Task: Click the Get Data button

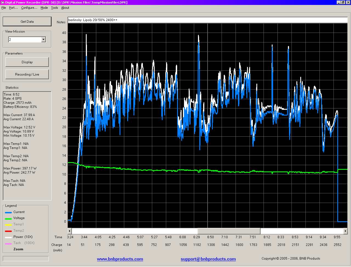Action: (x=27, y=21)
